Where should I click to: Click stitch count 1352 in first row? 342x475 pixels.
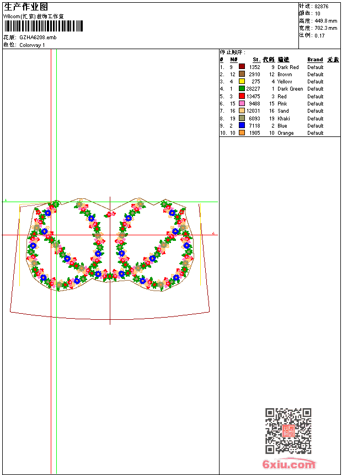click(x=254, y=67)
